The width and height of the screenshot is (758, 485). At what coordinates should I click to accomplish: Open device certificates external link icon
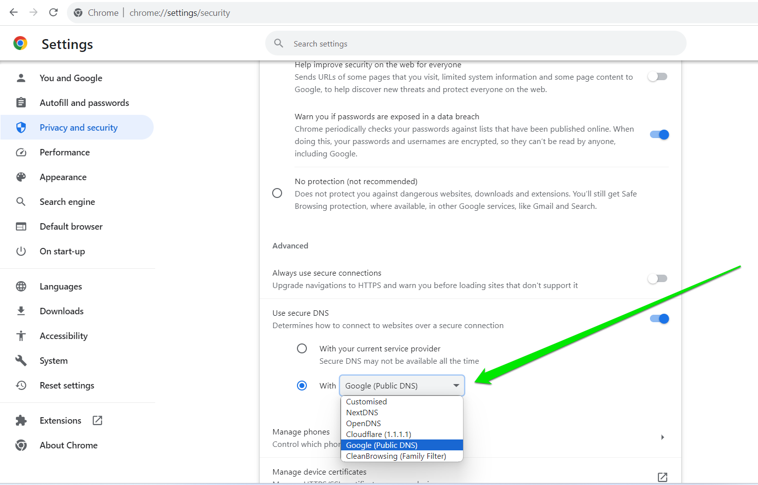point(662,477)
